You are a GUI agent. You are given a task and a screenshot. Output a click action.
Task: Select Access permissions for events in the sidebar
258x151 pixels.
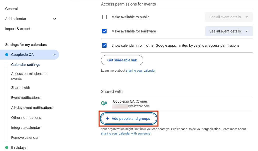pos(29,76)
